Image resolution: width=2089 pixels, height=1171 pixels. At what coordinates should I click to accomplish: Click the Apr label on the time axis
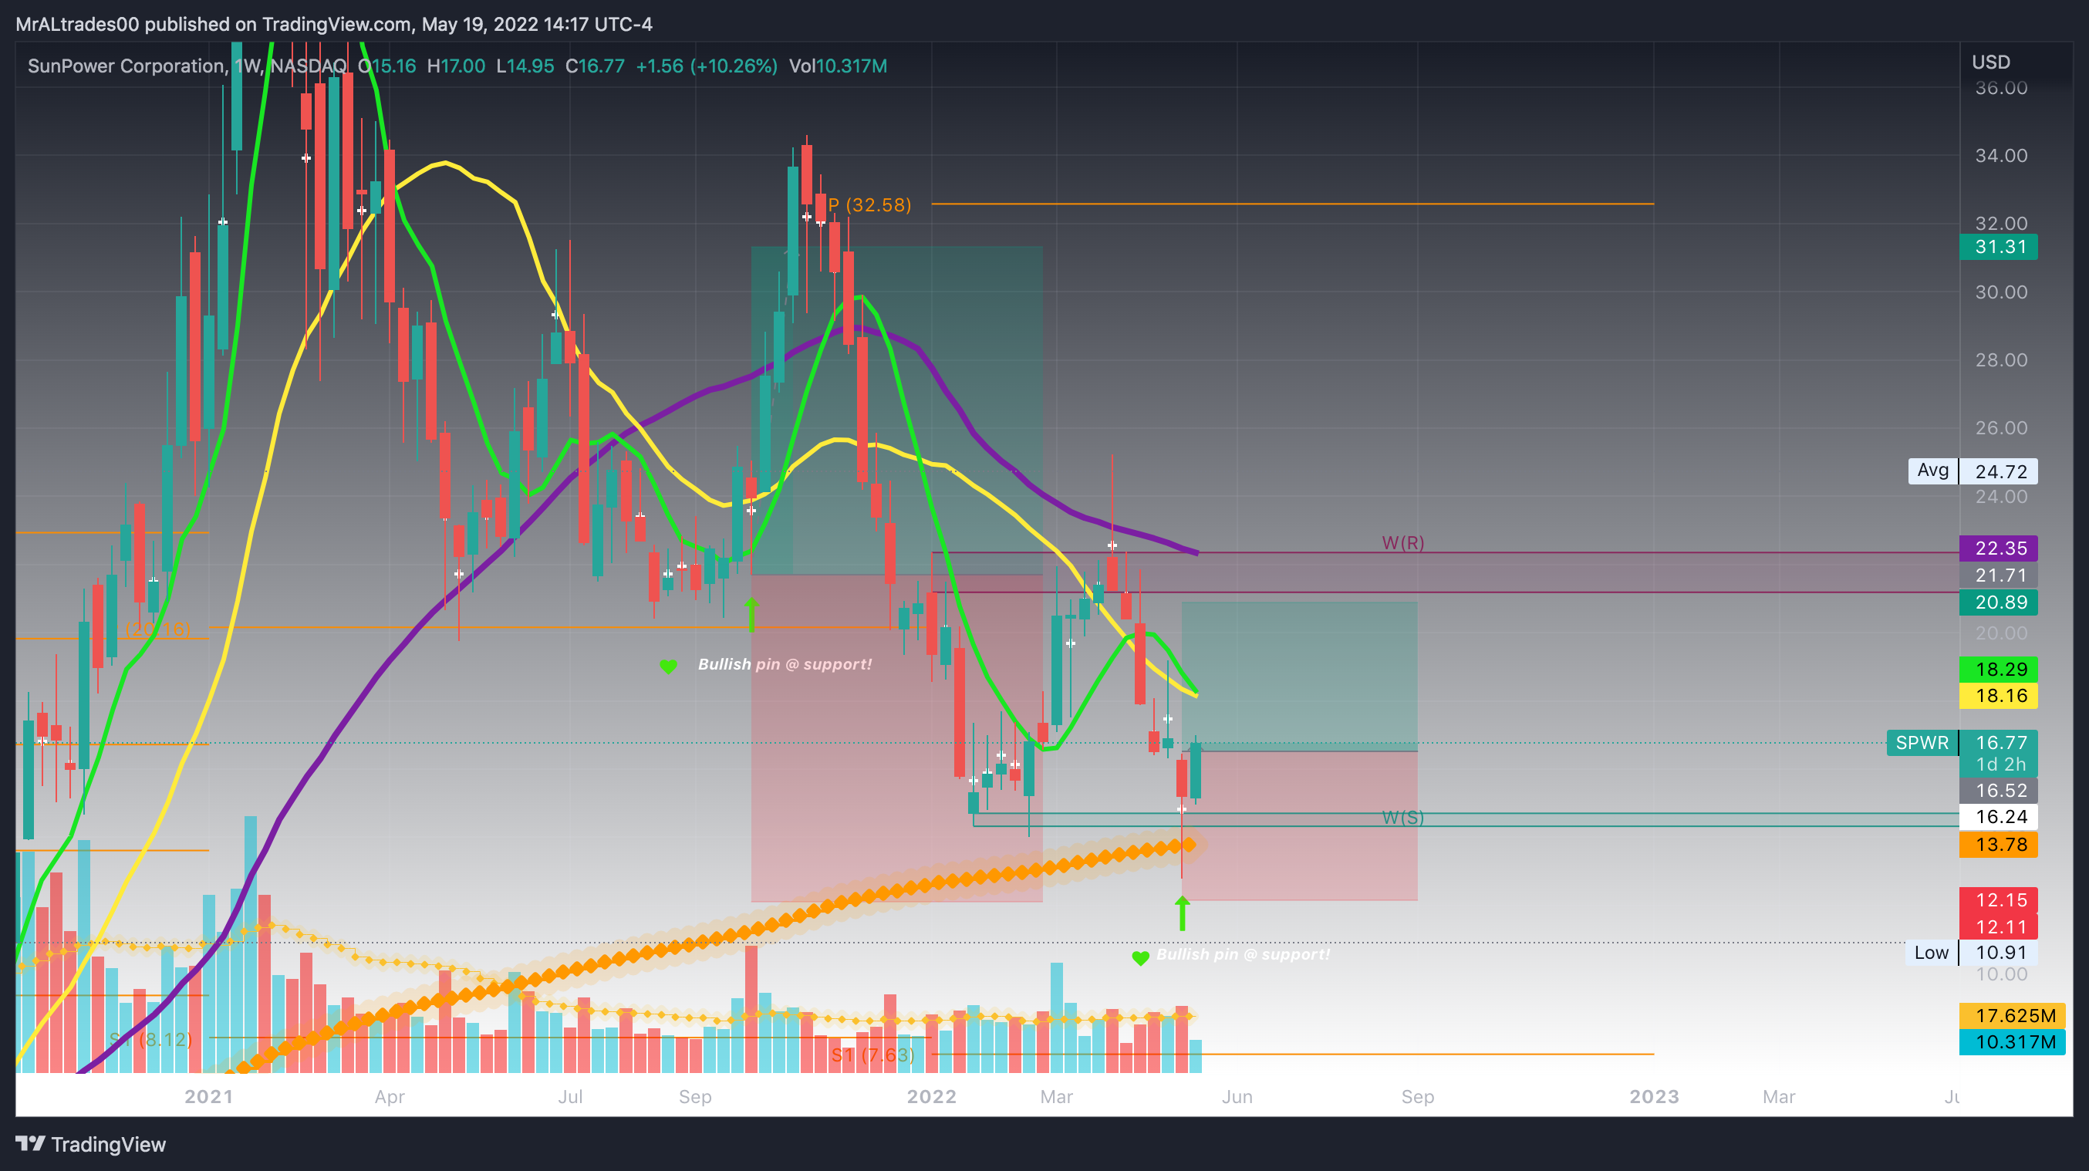coord(390,1096)
